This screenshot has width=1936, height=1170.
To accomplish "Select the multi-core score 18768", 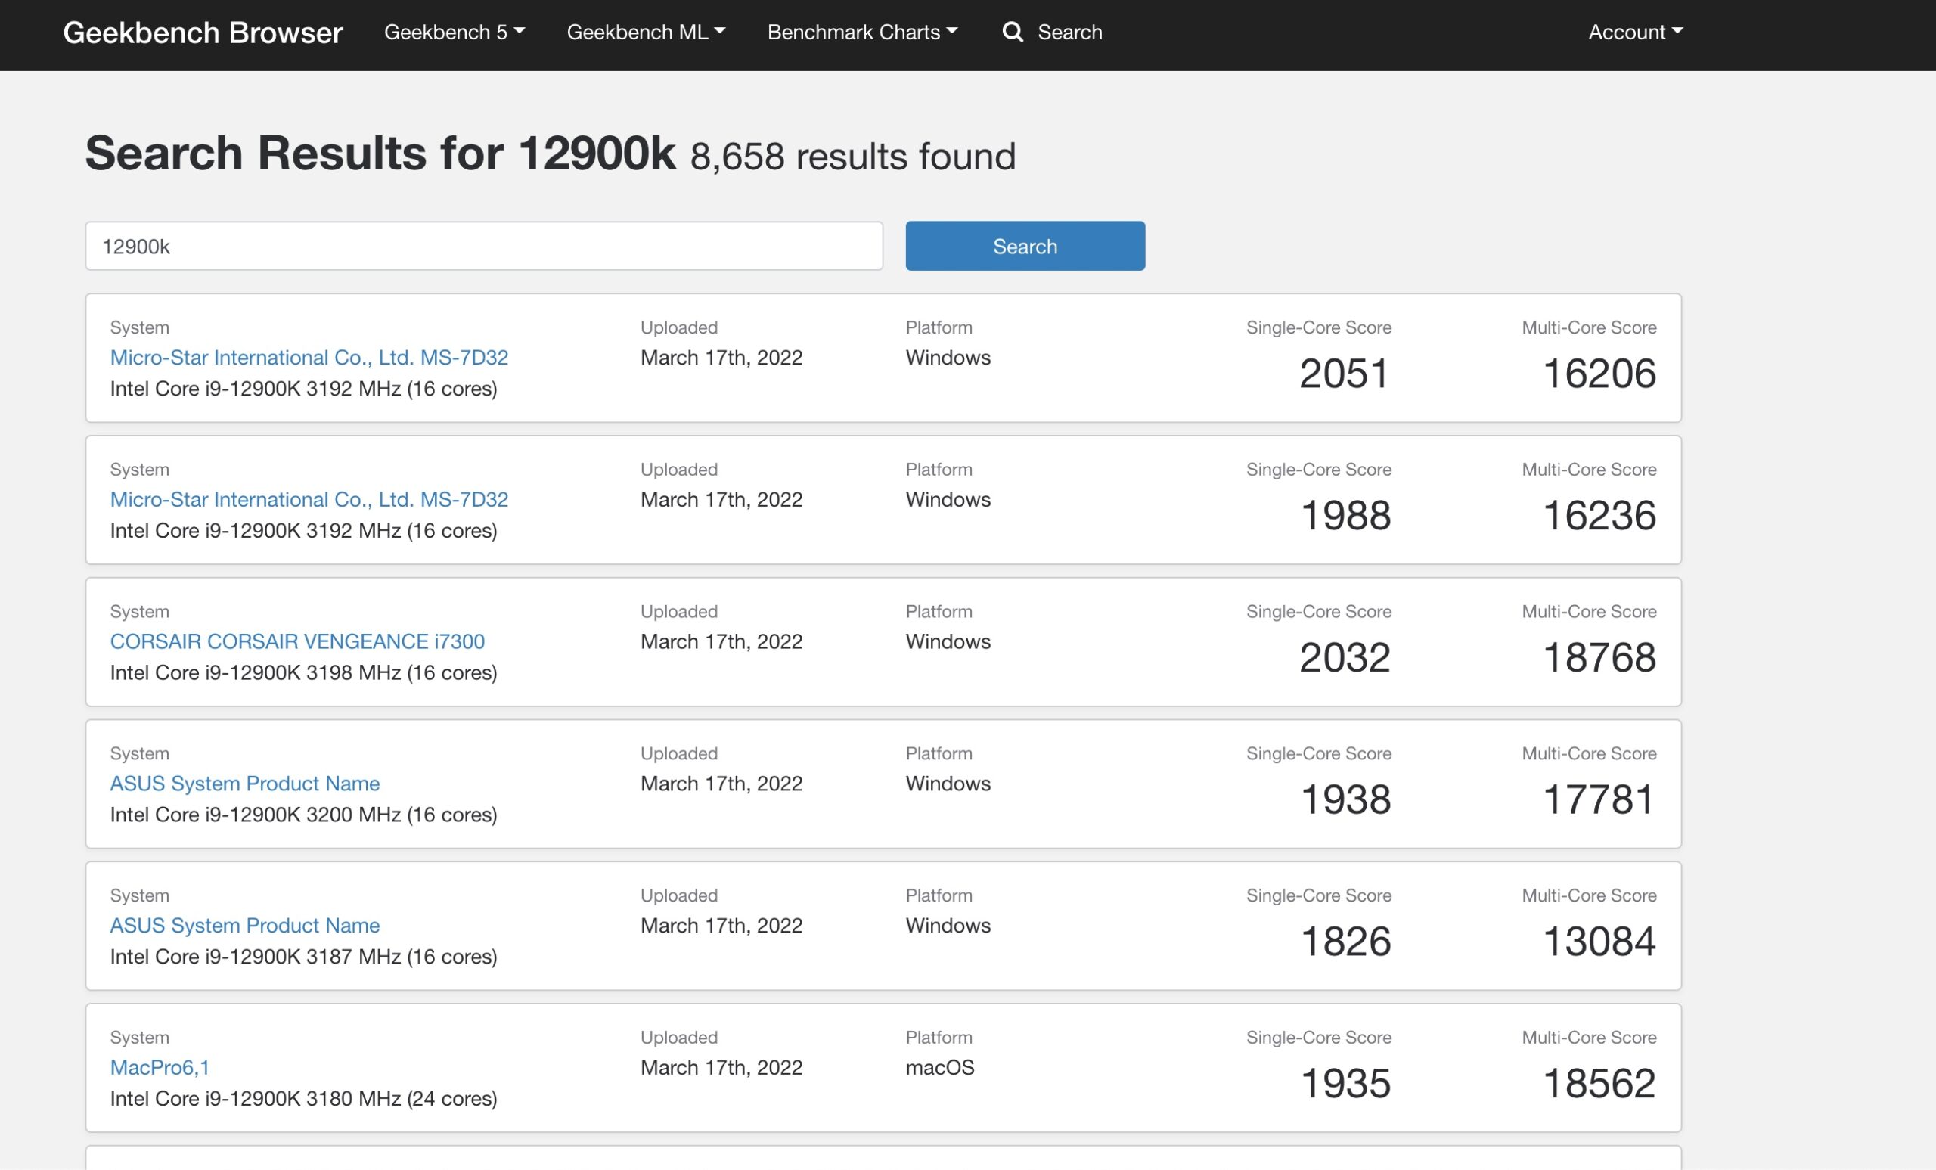I will pos(1599,658).
